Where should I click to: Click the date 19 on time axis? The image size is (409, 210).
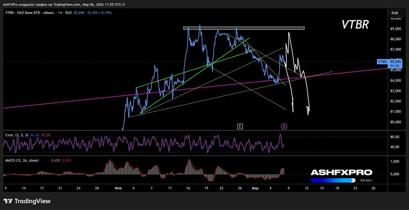pos(206,188)
